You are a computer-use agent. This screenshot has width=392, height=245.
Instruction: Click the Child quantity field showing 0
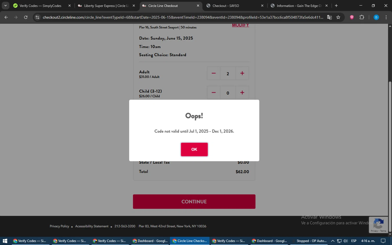pos(228,93)
